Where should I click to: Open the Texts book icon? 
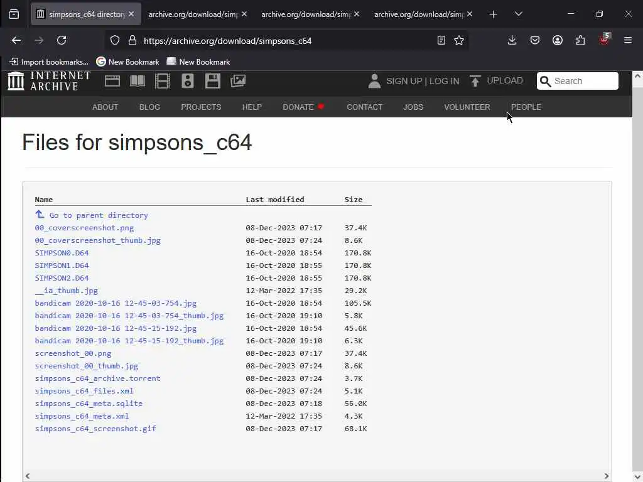point(138,81)
